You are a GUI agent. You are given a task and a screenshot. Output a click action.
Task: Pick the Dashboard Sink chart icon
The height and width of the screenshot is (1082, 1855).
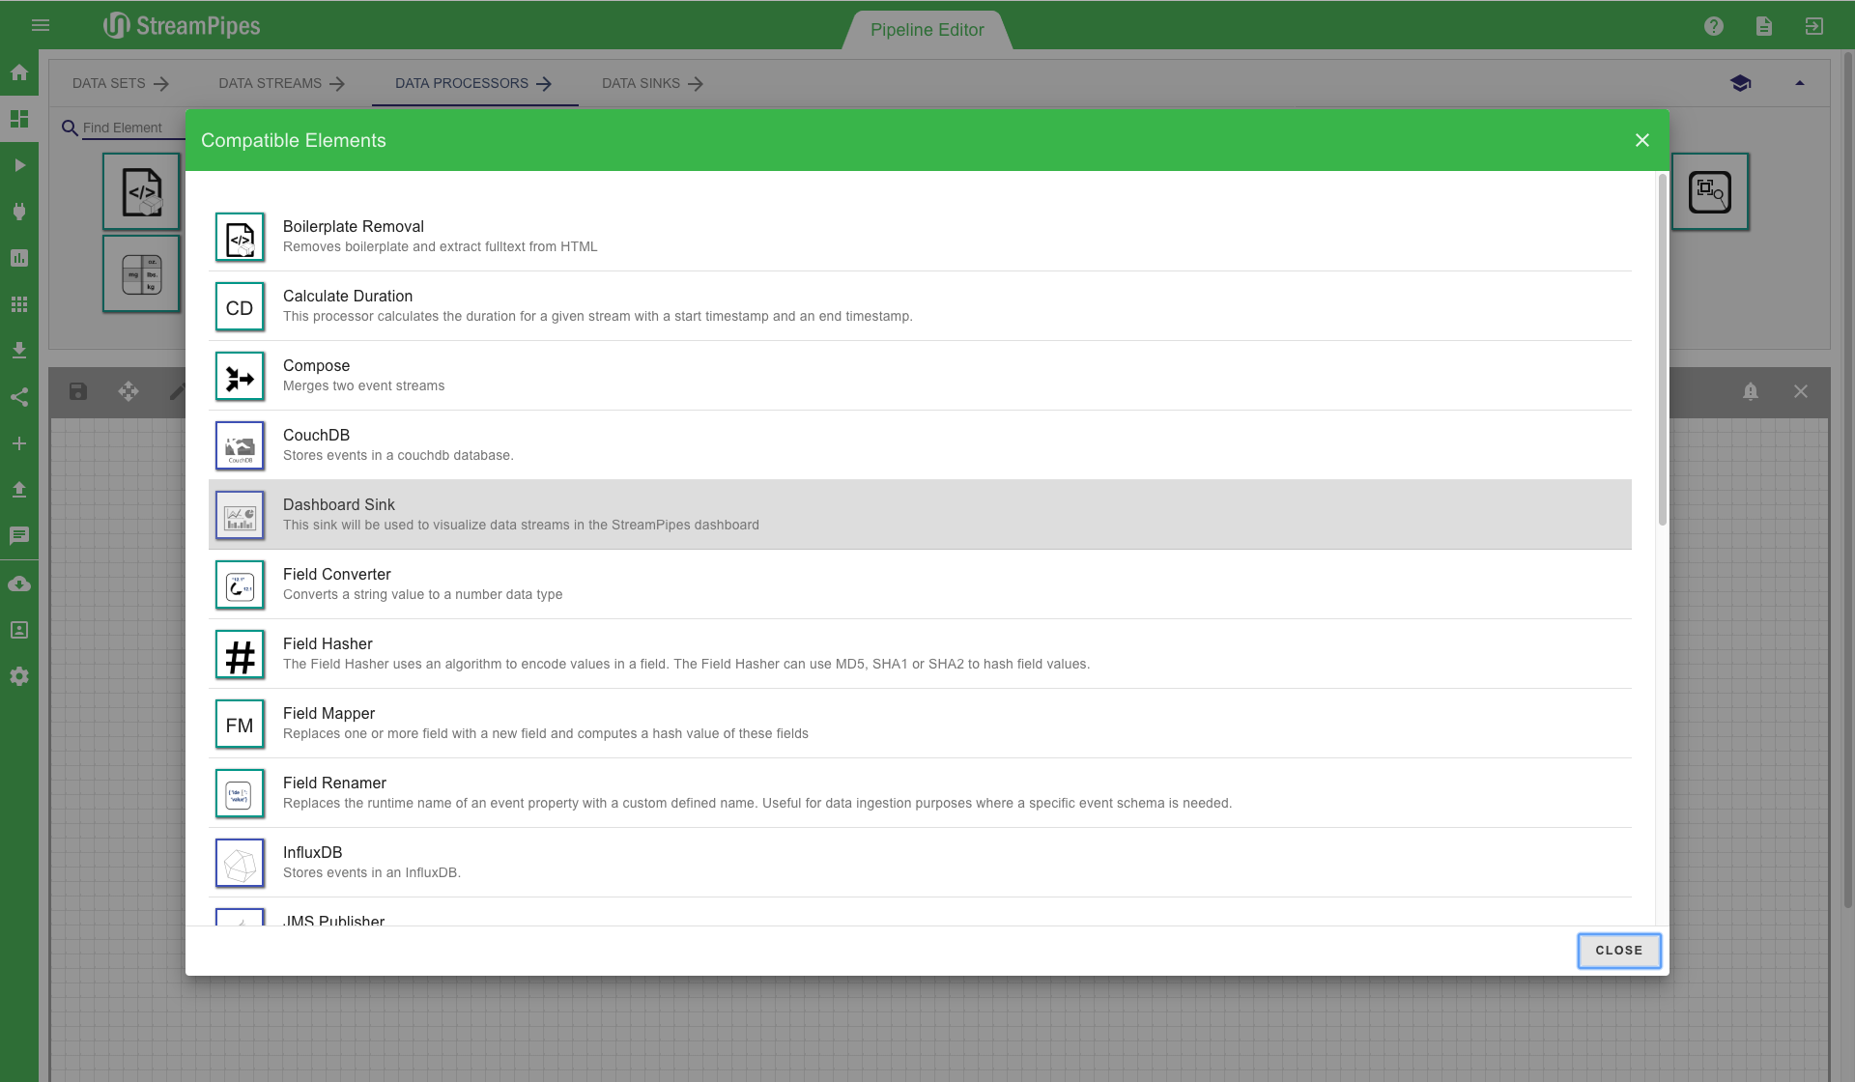pos(240,516)
